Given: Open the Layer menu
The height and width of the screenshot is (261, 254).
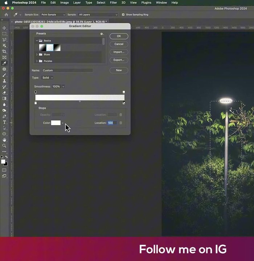Looking at the screenshot, I should tap(77, 3).
